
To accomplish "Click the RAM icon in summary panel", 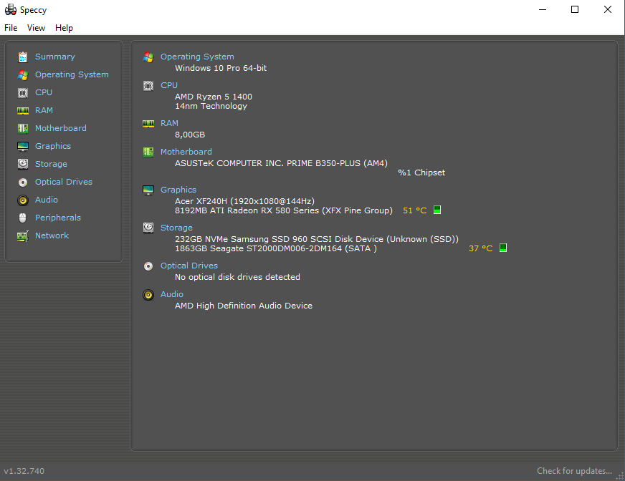I will point(148,124).
